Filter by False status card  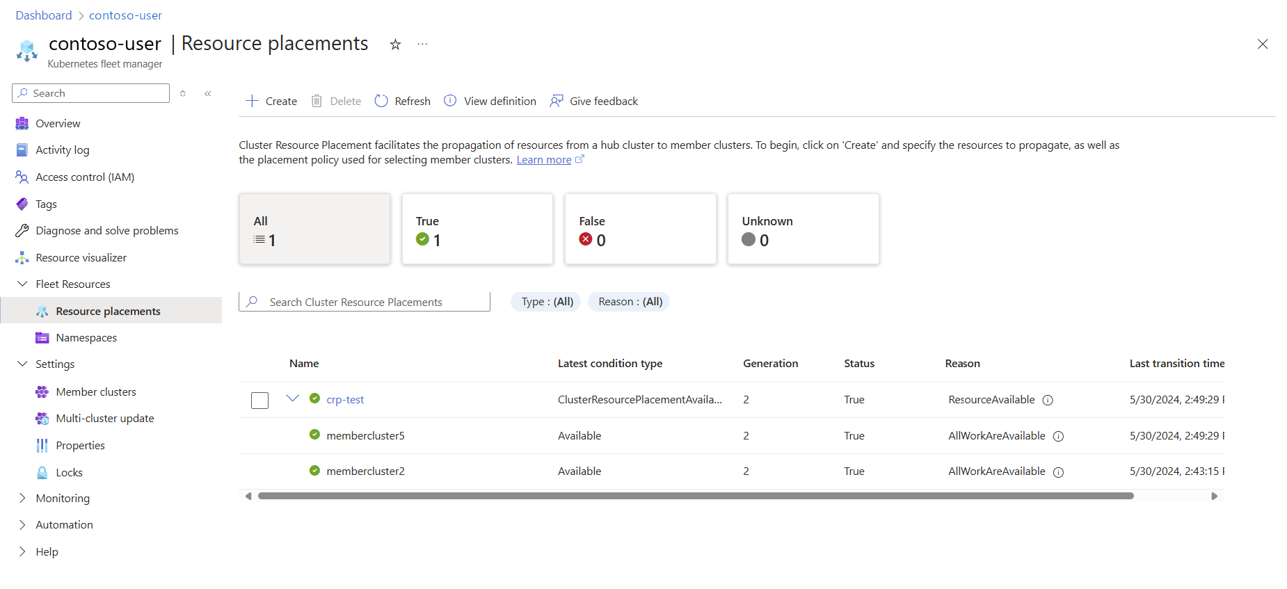pyautogui.click(x=640, y=229)
